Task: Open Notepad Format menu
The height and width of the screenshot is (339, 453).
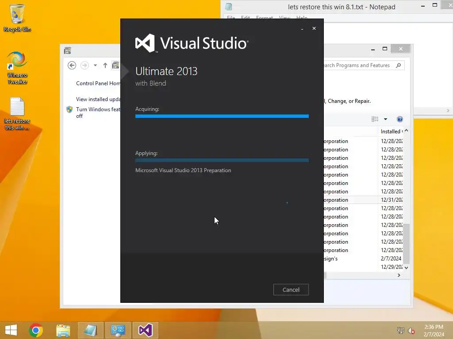Action: point(265,18)
